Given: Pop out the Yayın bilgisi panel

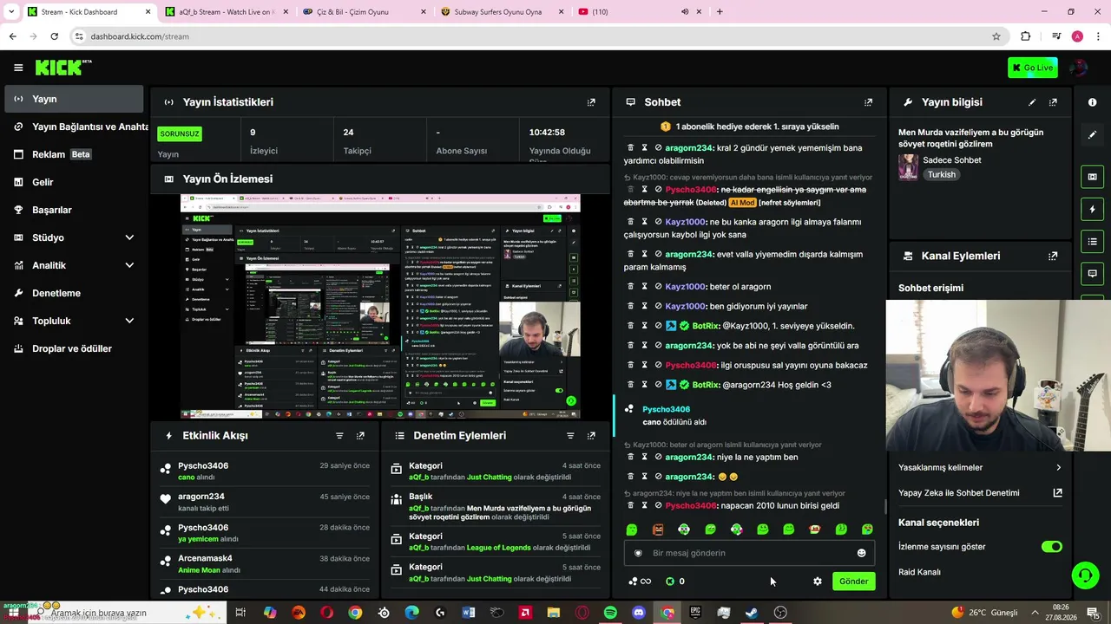Looking at the screenshot, I should pyautogui.click(x=1053, y=102).
